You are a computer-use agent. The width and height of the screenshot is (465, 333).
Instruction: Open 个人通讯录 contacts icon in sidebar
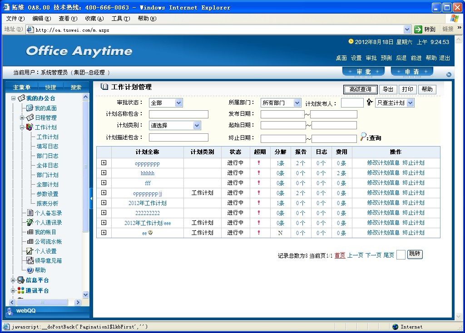(x=30, y=222)
